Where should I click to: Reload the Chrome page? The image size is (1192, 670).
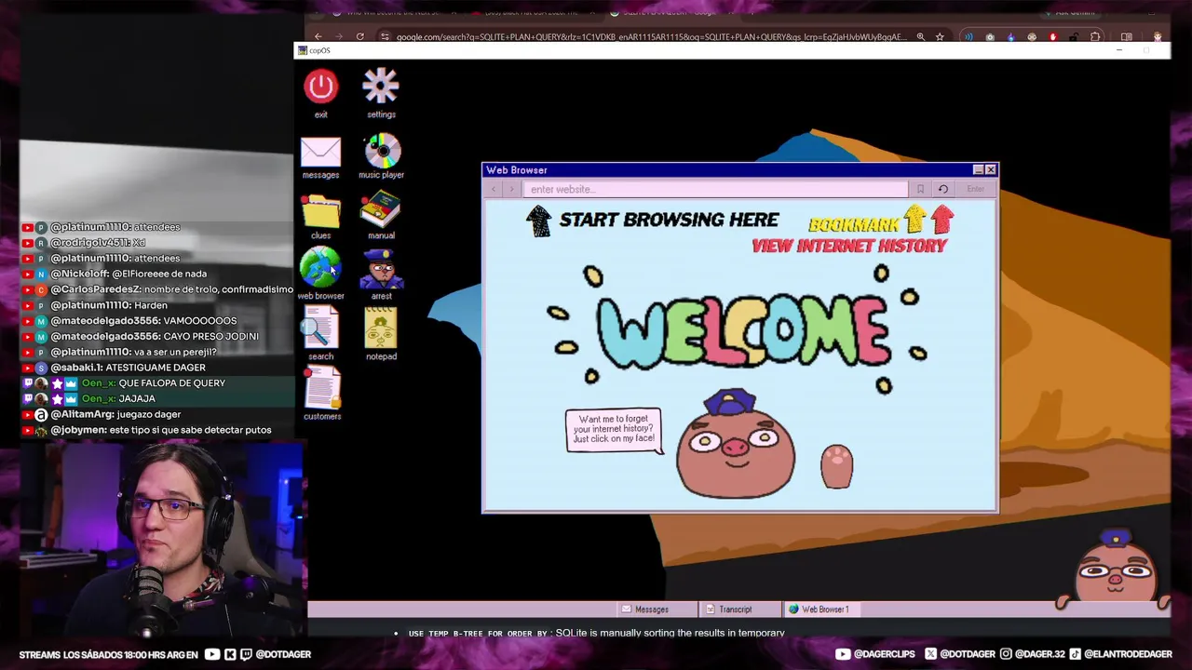tap(359, 37)
